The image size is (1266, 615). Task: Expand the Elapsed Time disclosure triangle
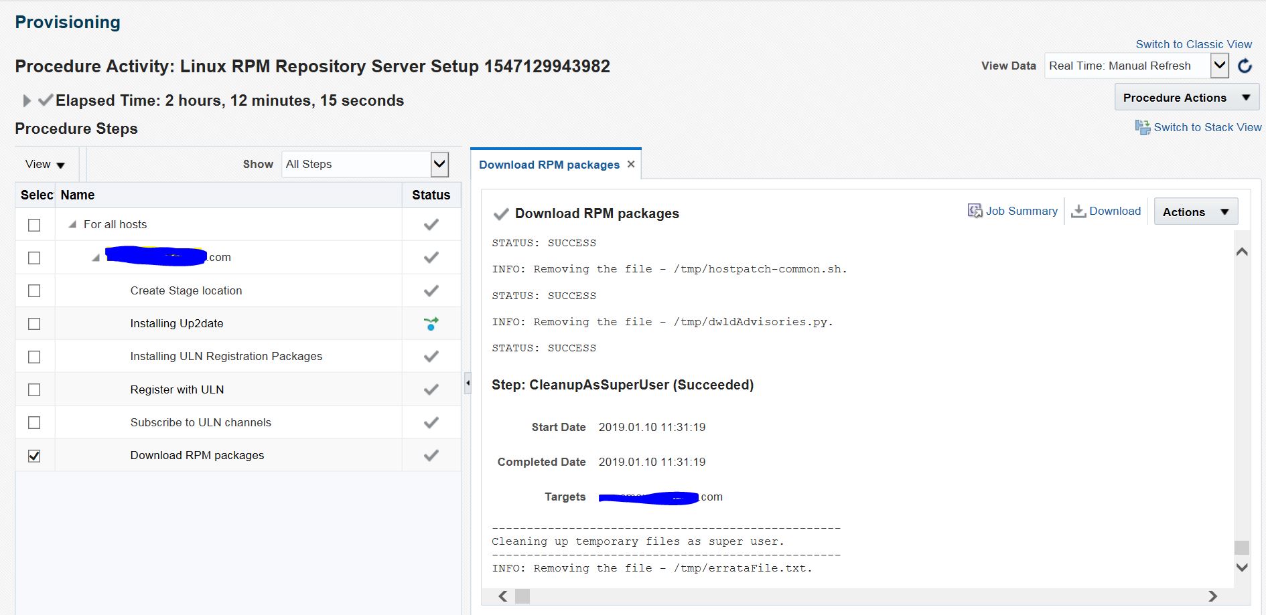pyautogui.click(x=27, y=101)
